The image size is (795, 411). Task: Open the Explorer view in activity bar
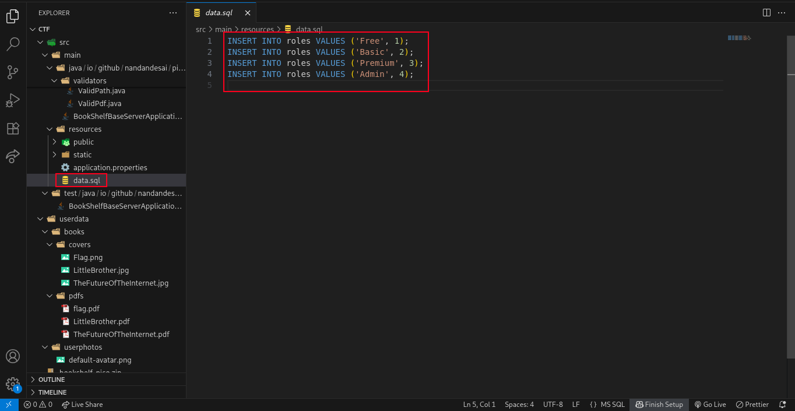13,16
